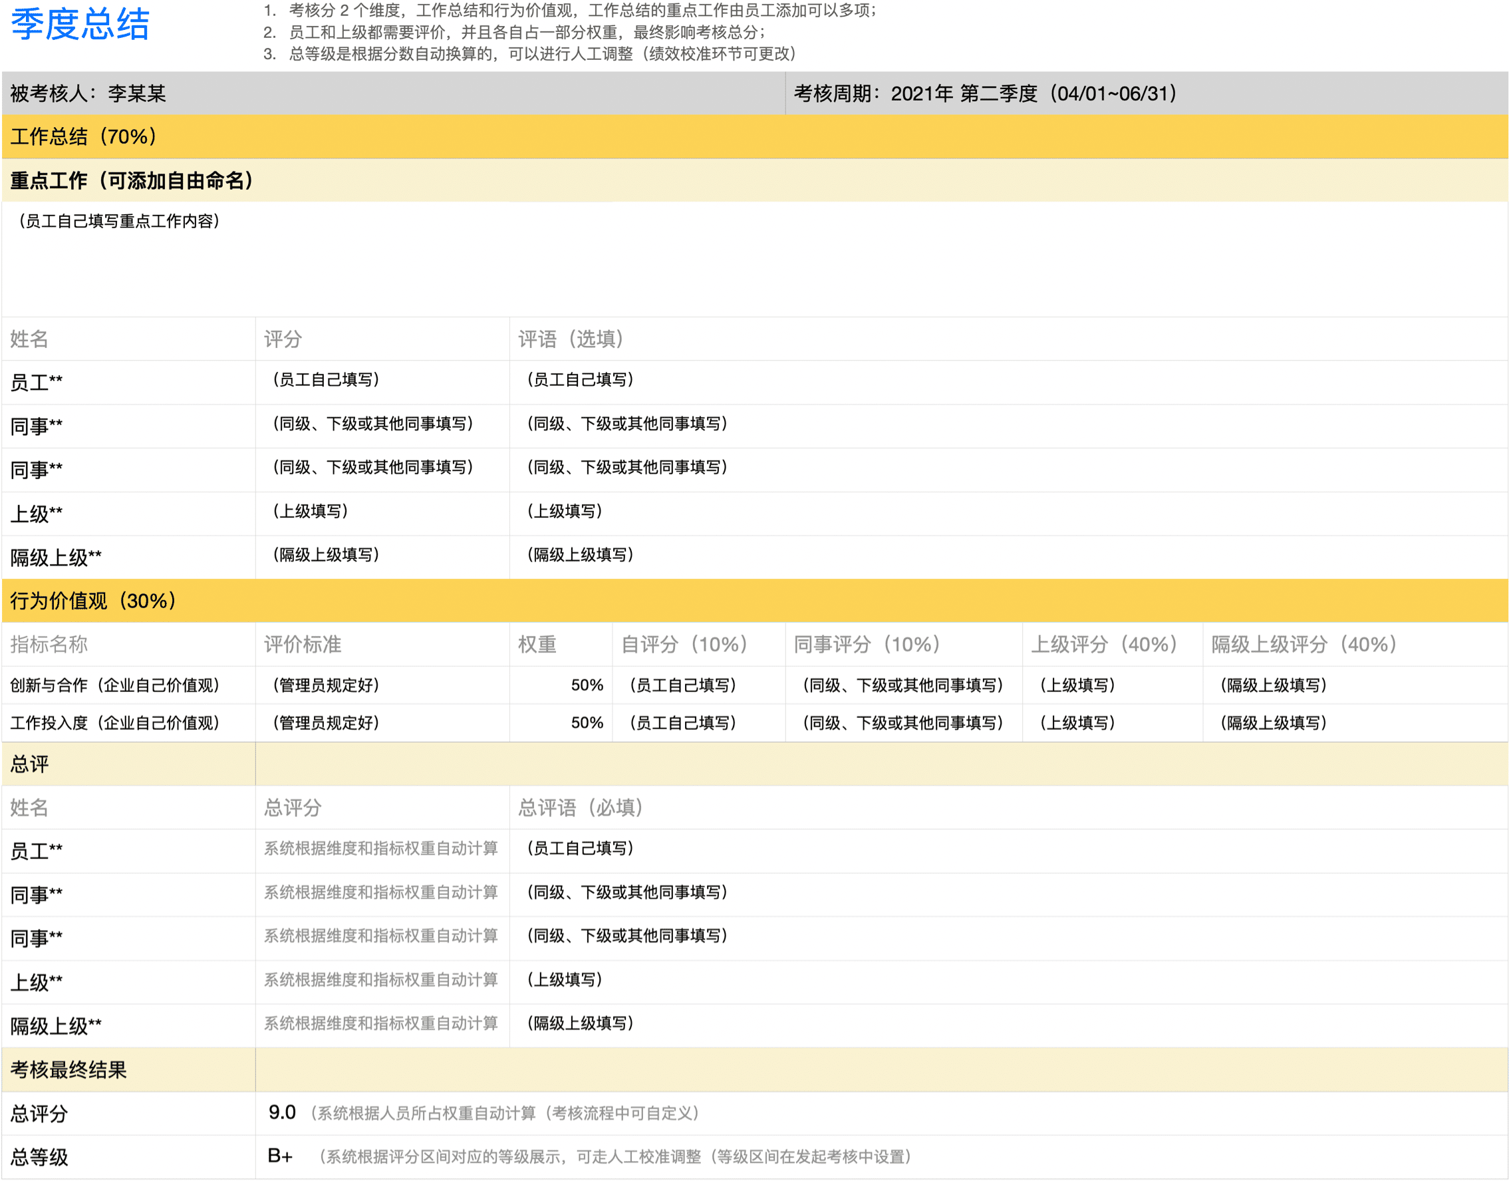Click 自评分 cell in 创新与合作 row

point(699,685)
